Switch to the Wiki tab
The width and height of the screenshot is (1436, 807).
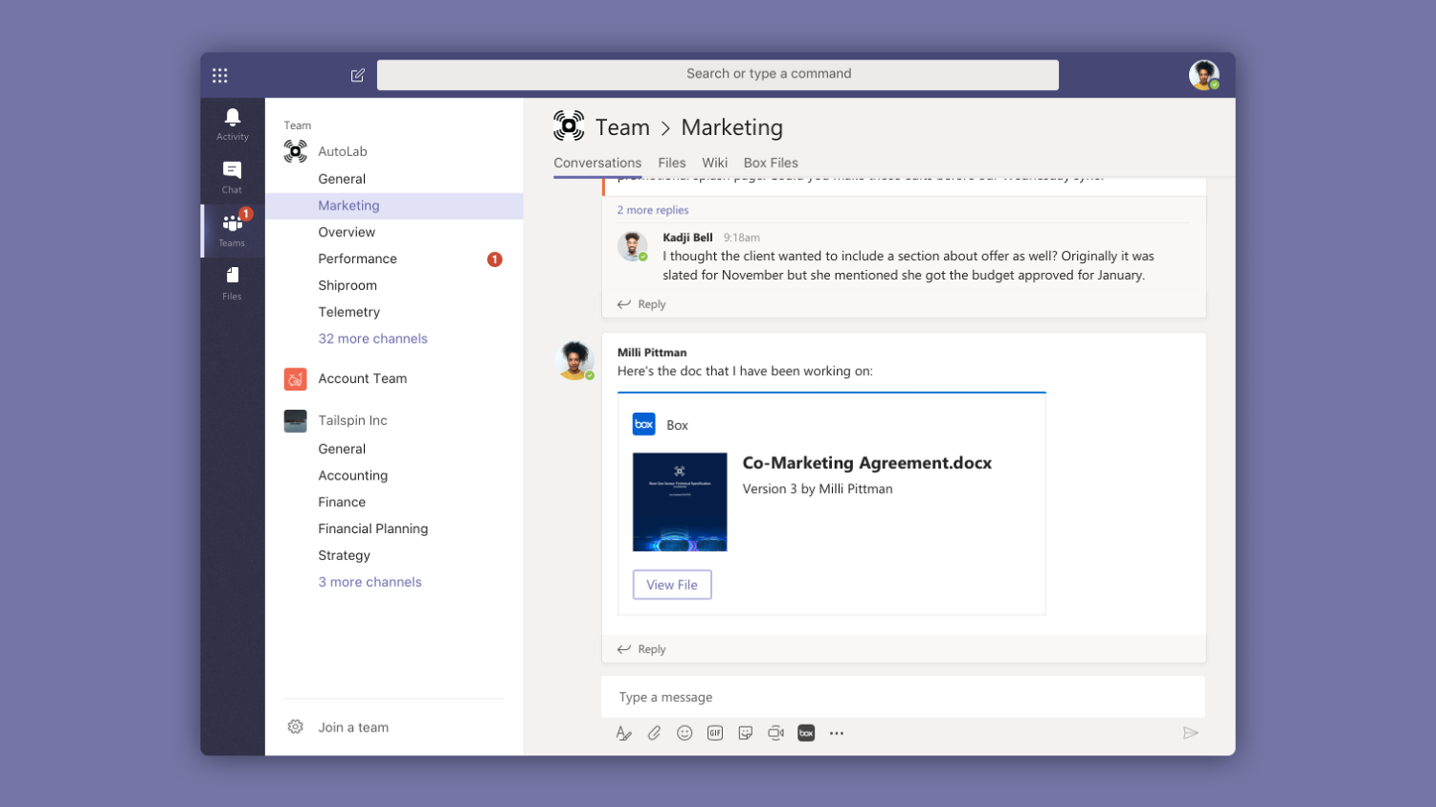714,163
